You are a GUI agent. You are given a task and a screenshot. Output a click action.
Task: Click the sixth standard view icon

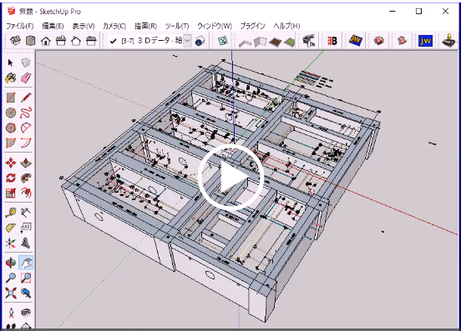point(91,41)
